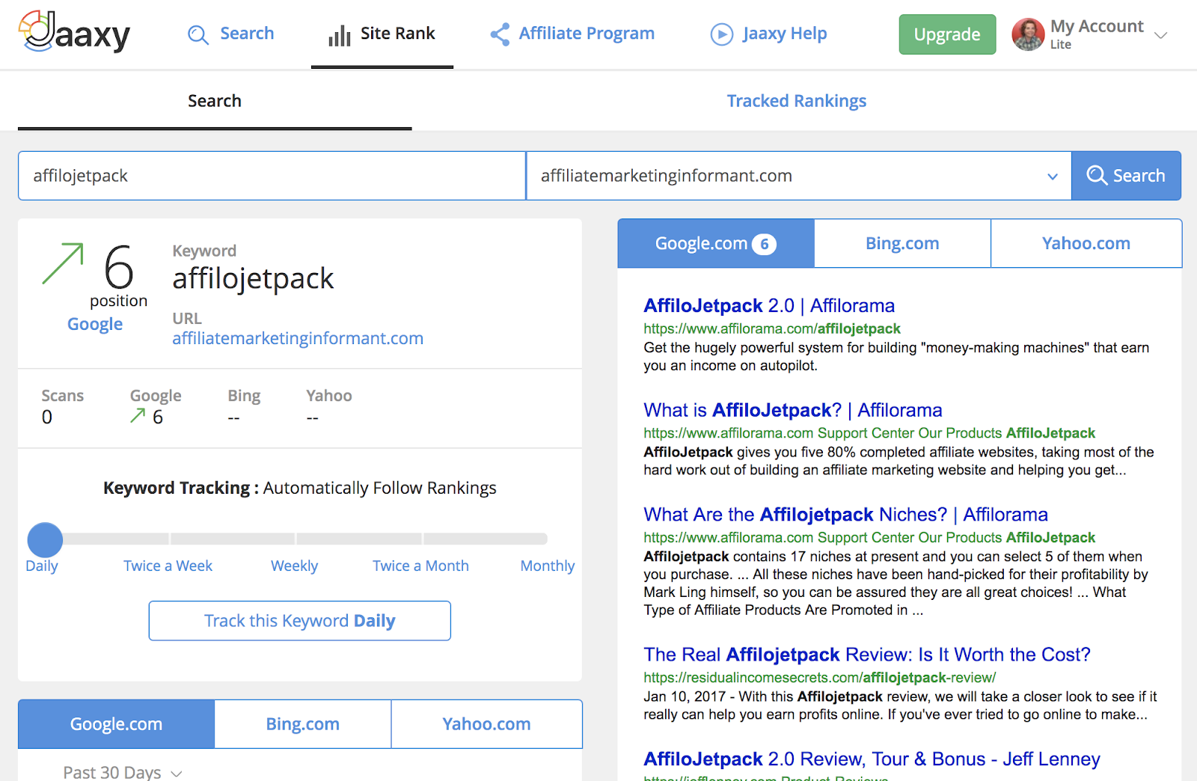The image size is (1197, 781).
Task: Open AffiloJetpack 2.0 Review Jeff Lenney result
Action: 872,759
